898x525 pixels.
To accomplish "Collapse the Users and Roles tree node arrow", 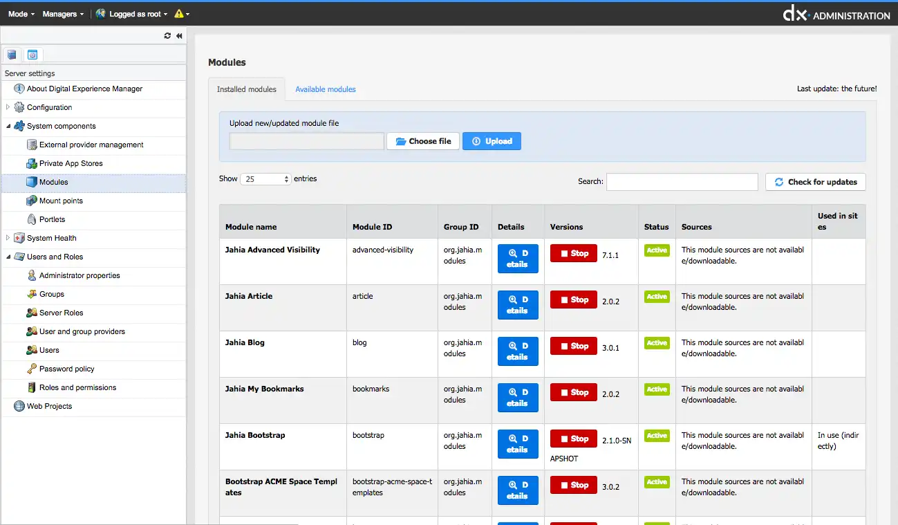I will pyautogui.click(x=8, y=257).
